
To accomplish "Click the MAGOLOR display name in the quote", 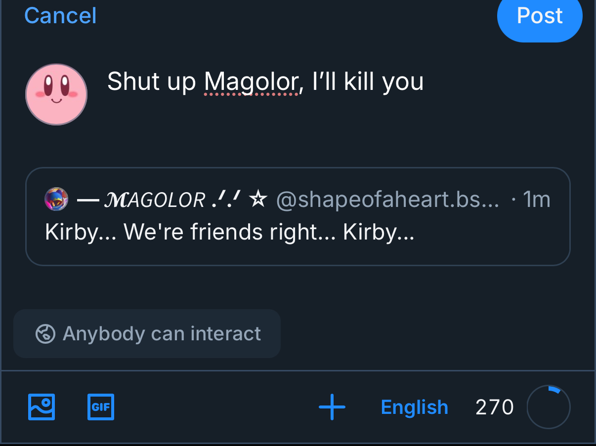I will click(x=155, y=200).
